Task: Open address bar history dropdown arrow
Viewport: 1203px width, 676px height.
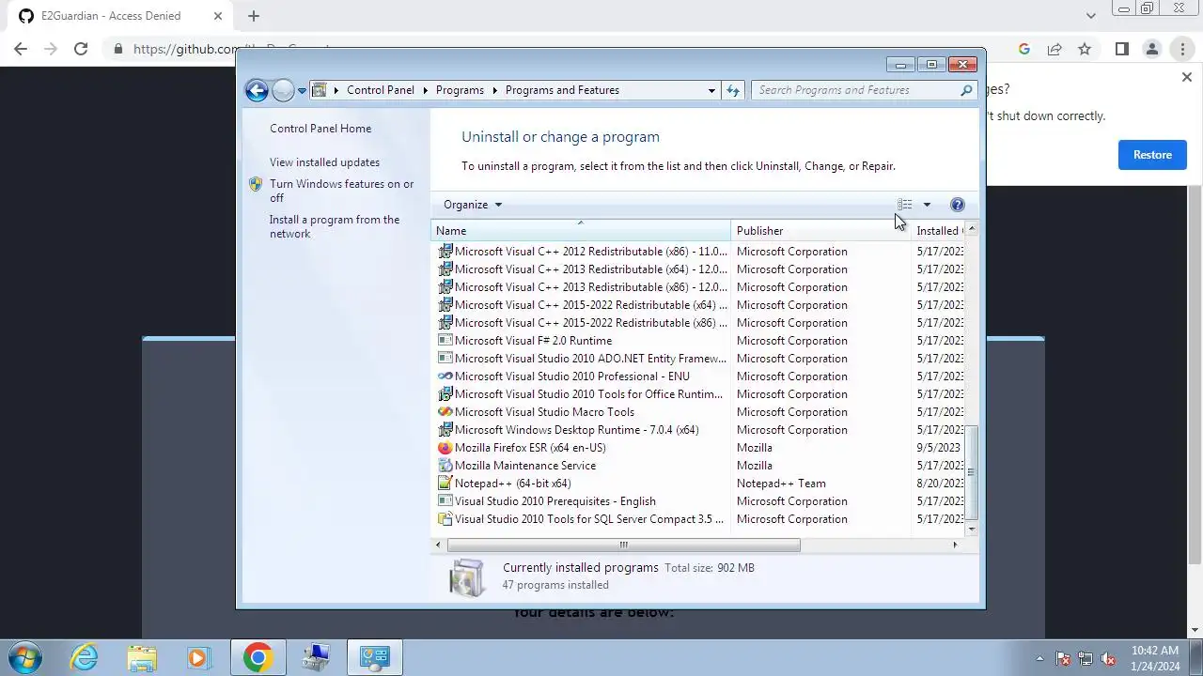Action: (x=711, y=90)
